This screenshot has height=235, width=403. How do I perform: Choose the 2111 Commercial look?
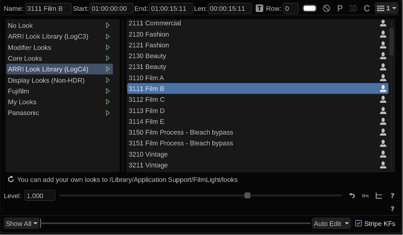pos(258,23)
